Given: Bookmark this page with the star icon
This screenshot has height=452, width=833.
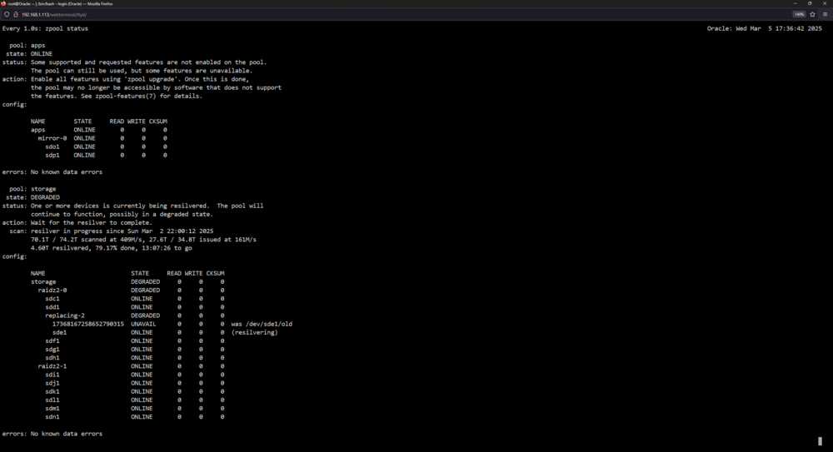Looking at the screenshot, I should pos(812,14).
